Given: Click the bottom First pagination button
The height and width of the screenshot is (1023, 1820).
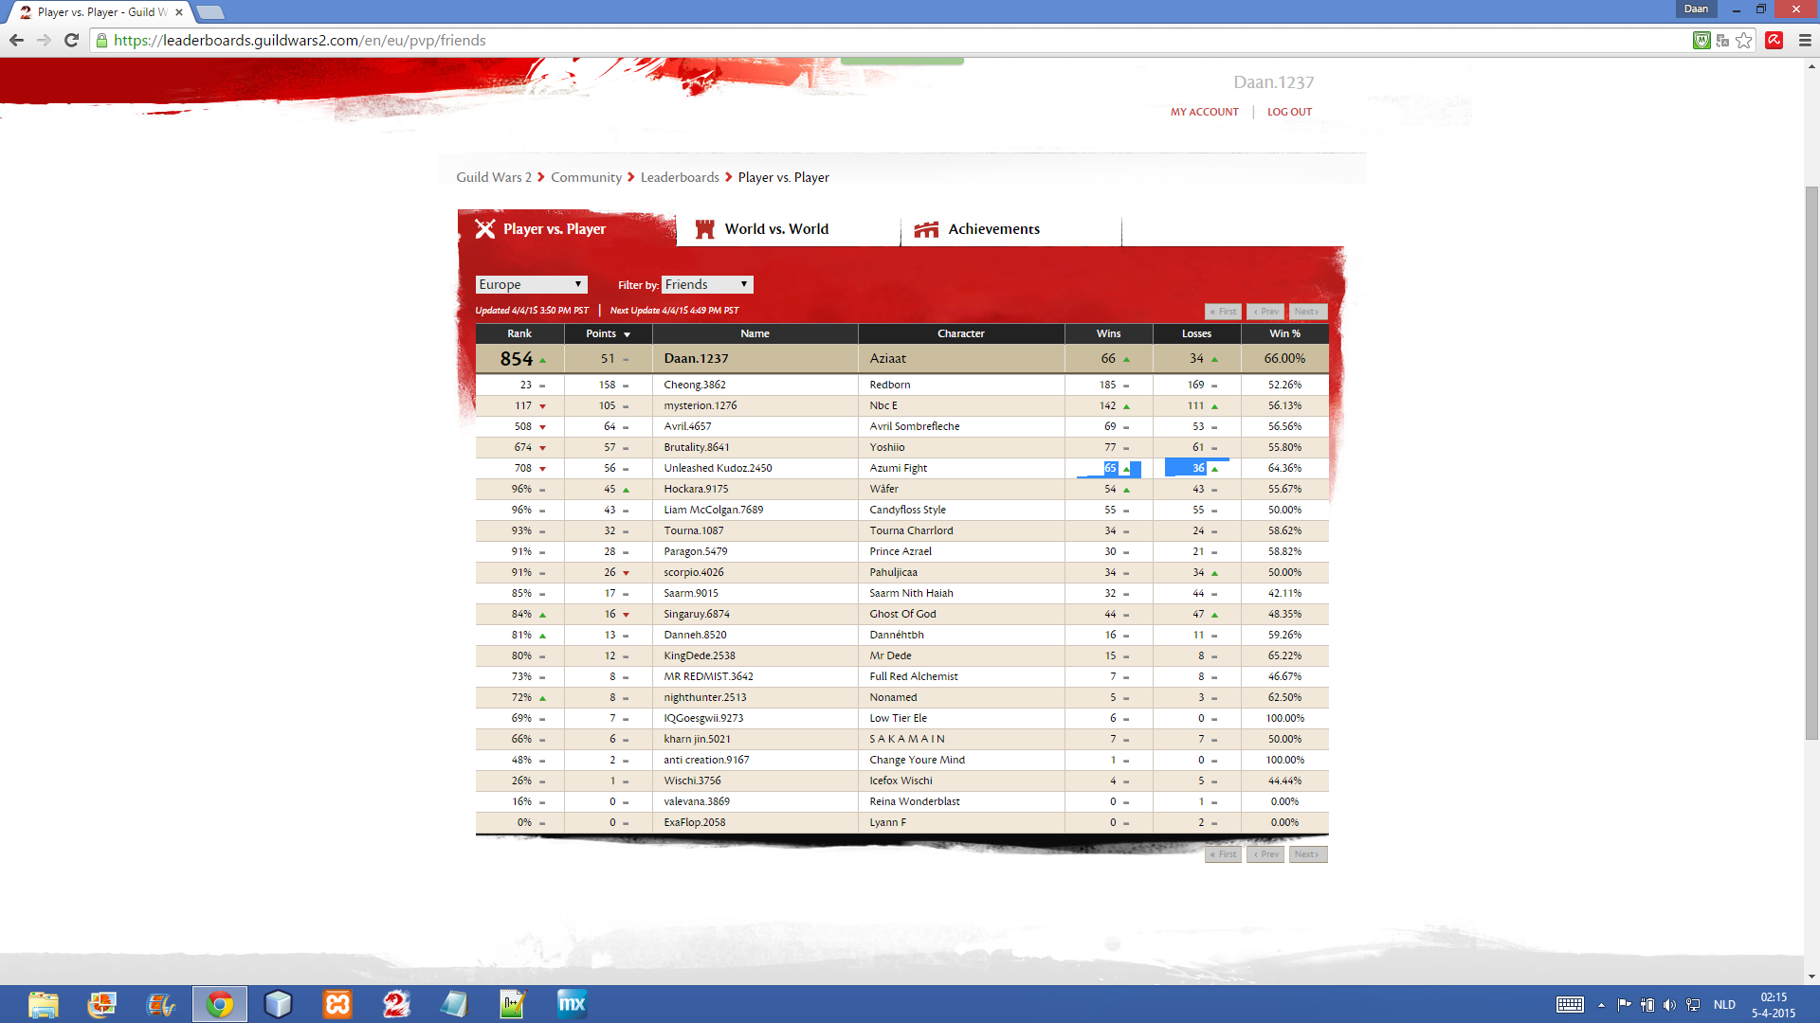Looking at the screenshot, I should 1223,854.
